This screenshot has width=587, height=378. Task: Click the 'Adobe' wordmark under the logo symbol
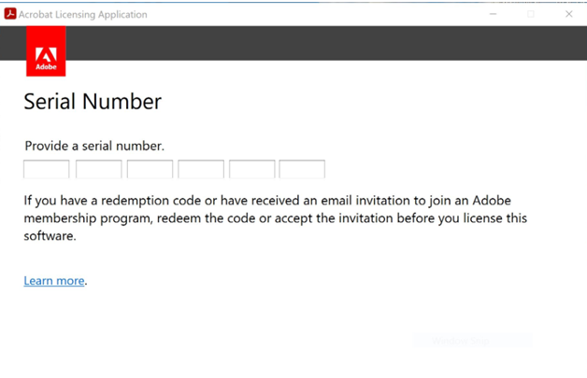(x=46, y=67)
